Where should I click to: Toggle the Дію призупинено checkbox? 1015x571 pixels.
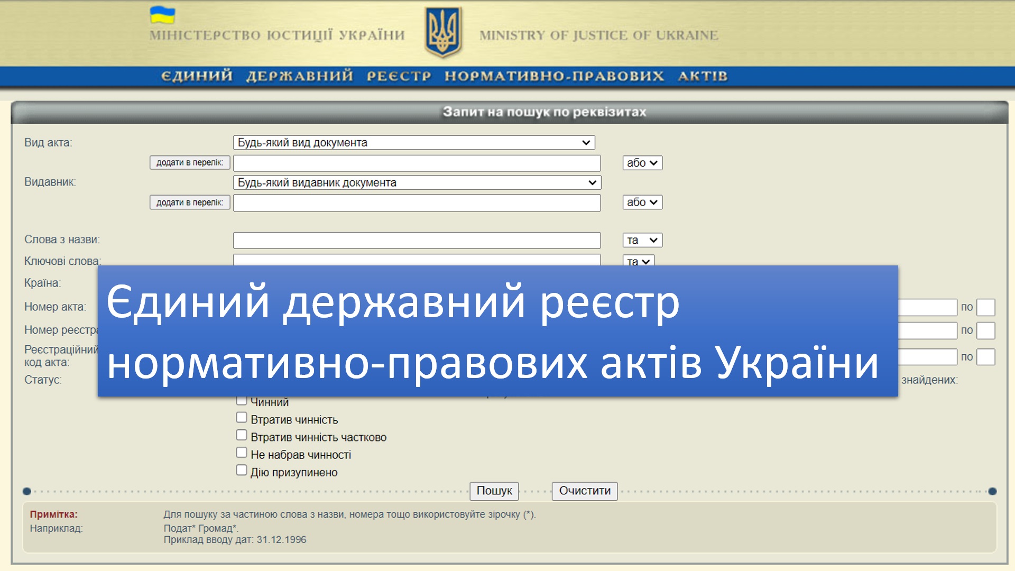[x=242, y=470]
